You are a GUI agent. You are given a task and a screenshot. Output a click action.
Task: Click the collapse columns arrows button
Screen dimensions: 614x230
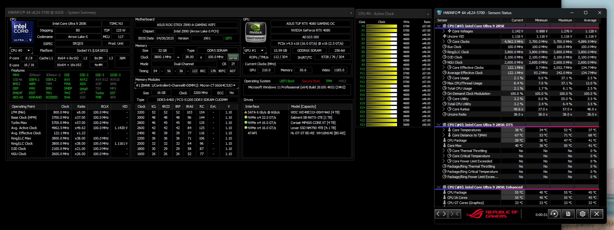(455, 214)
